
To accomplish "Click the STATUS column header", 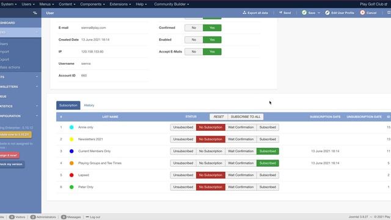I will click(191, 117).
